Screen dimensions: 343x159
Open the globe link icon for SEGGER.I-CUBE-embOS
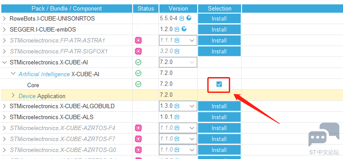[184, 29]
